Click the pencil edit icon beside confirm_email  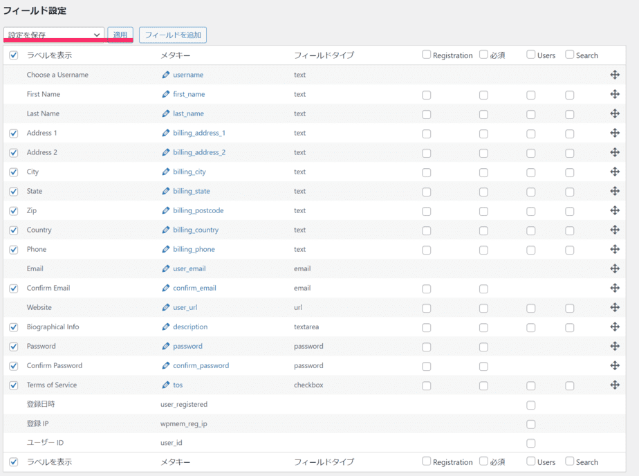click(x=166, y=288)
